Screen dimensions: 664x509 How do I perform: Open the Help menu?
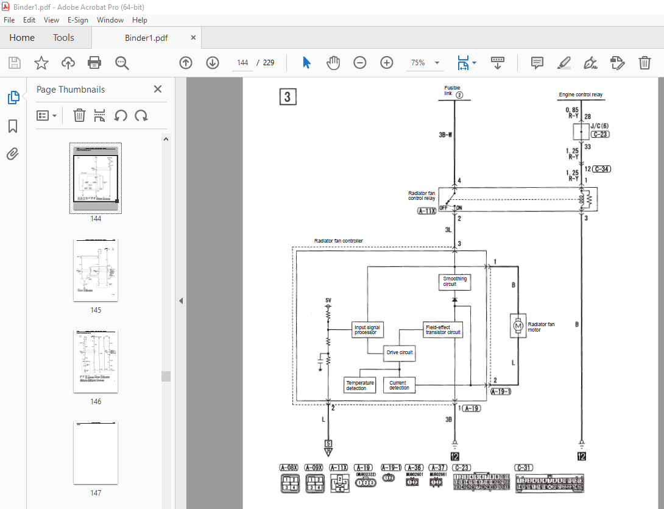[x=140, y=20]
